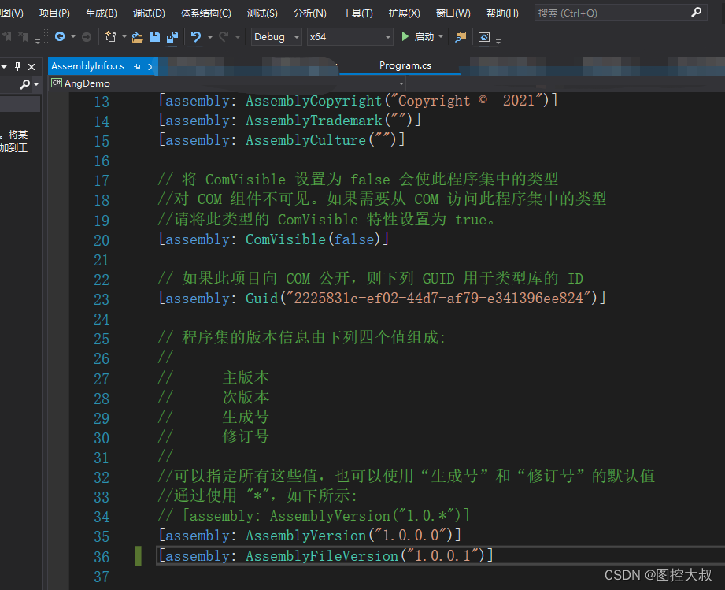Save the current file with the disk icon
Screen dimensions: 725x590
155,37
